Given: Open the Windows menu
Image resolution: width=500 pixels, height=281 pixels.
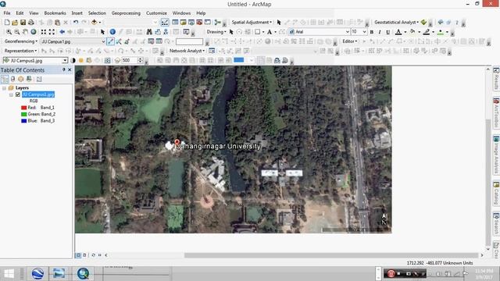Looking at the screenshot, I should pyautogui.click(x=181, y=13).
